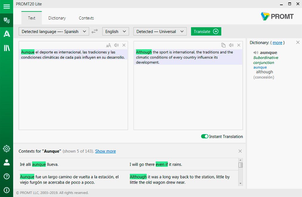Copy the translated text
The width and height of the screenshot is (302, 197).
point(223,45)
